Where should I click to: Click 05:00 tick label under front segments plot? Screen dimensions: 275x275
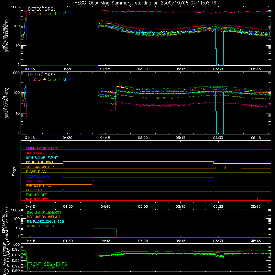click(x=143, y=69)
